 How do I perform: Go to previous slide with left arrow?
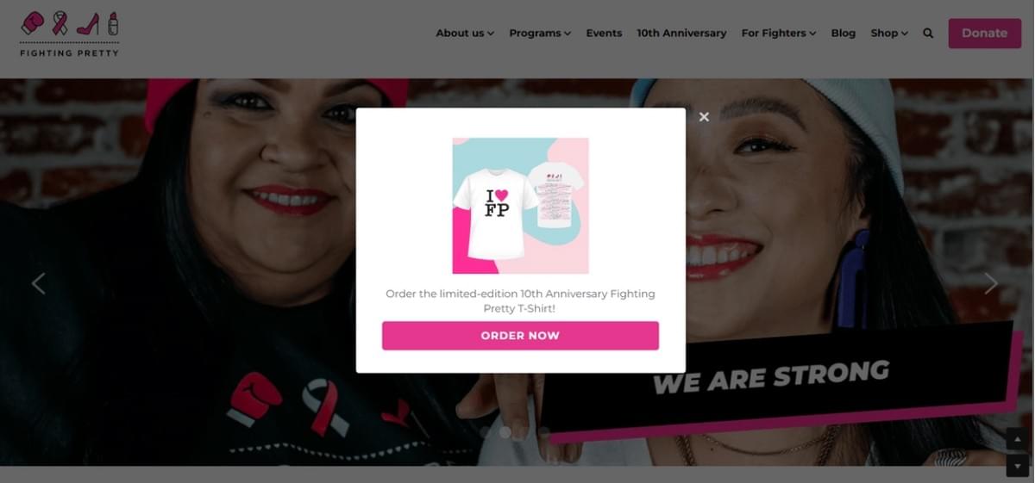[x=38, y=283]
